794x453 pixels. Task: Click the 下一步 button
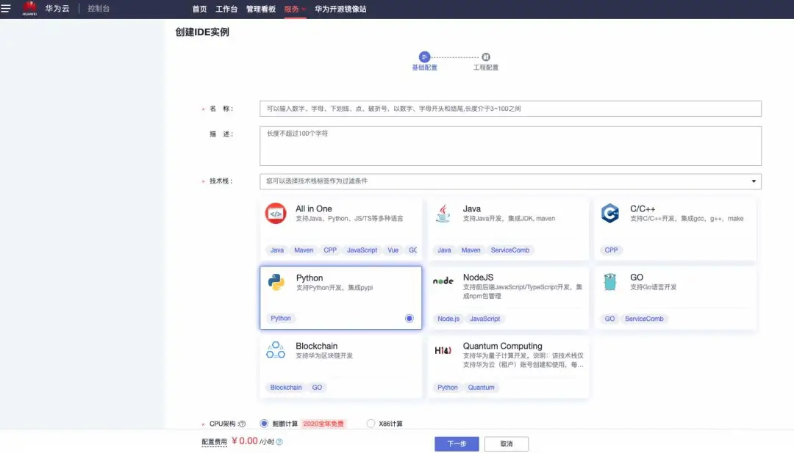(457, 443)
